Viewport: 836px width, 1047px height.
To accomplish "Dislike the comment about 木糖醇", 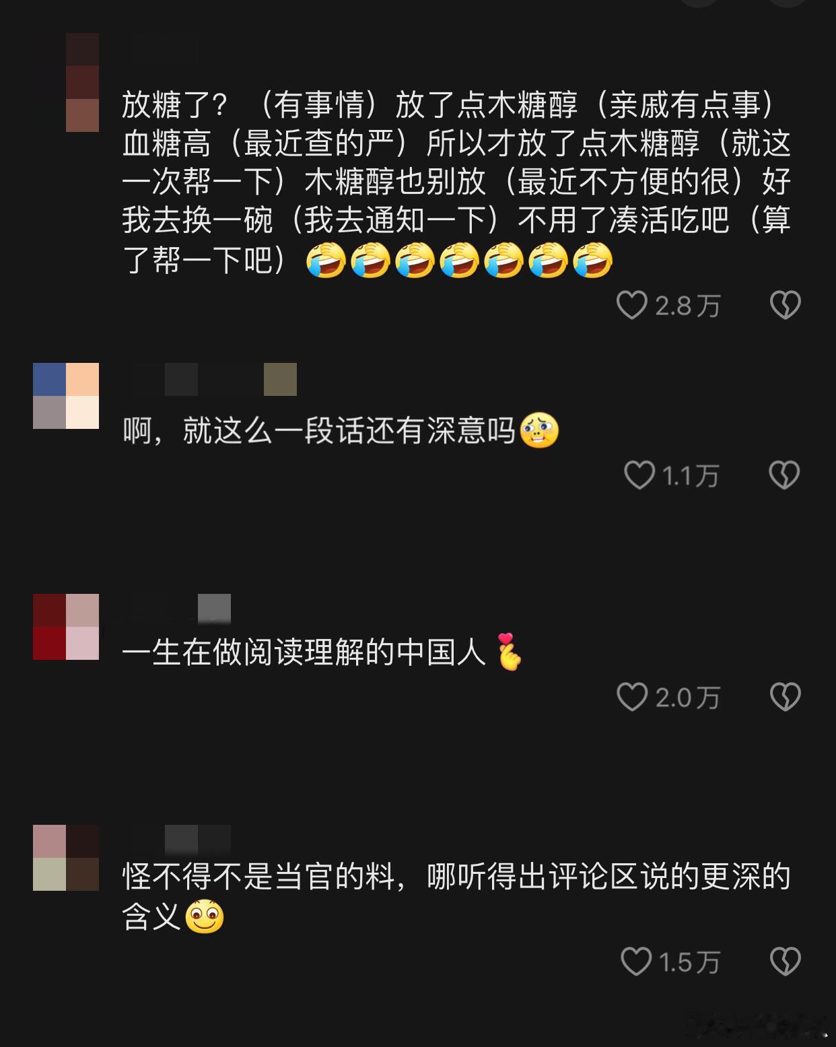I will [785, 306].
